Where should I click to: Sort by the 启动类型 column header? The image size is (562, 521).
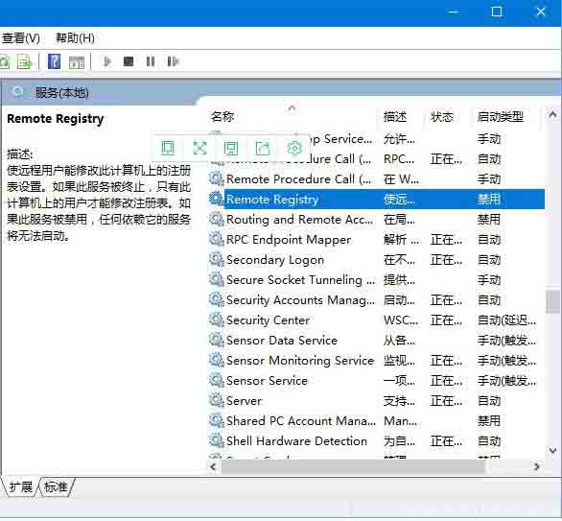point(500,116)
